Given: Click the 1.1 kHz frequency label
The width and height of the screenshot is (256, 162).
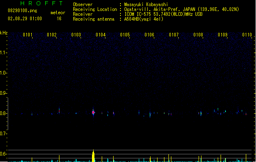Looking at the screenshot, I should [3, 53].
